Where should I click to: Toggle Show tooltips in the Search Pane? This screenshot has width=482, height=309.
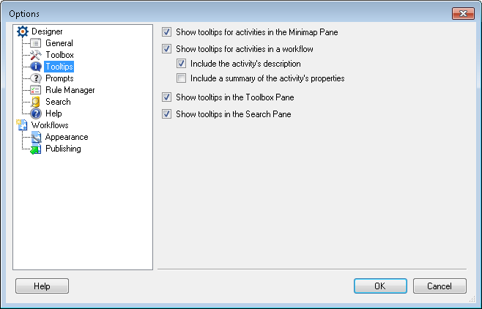pyautogui.click(x=166, y=114)
